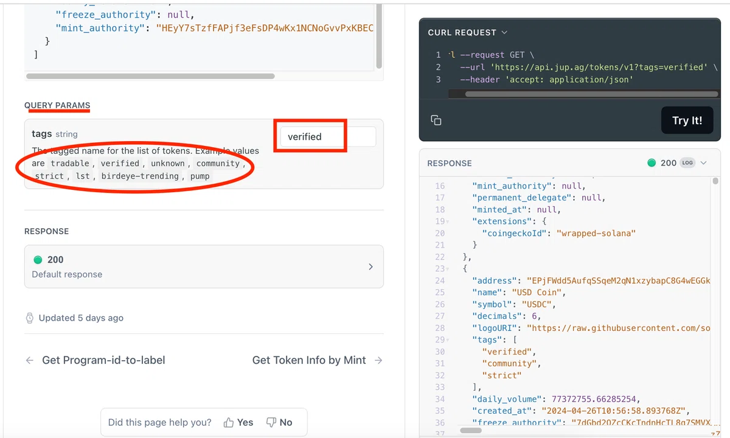
Task: Click the 'Did this page help you?' text
Action: click(160, 422)
